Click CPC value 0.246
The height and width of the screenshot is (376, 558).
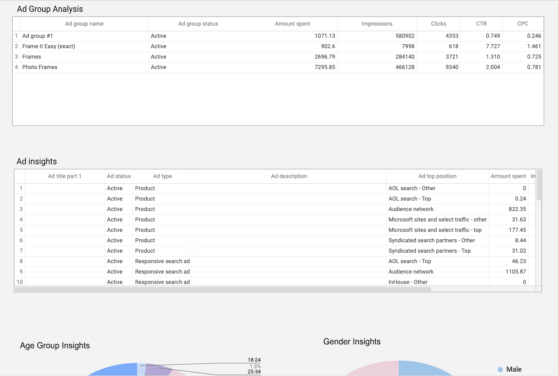[x=534, y=36]
